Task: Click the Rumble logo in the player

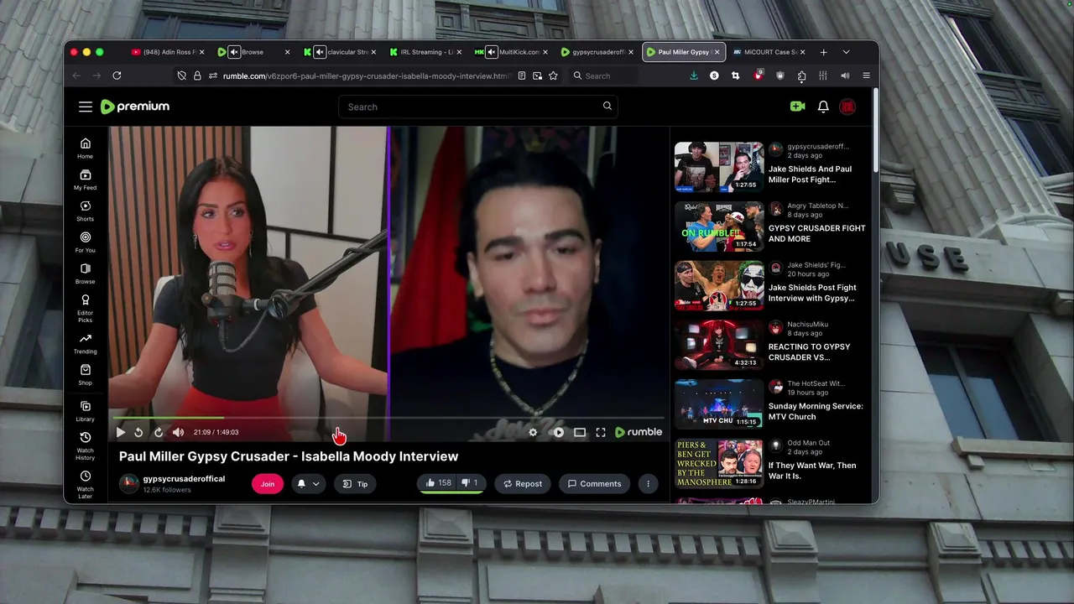Action: pos(639,432)
